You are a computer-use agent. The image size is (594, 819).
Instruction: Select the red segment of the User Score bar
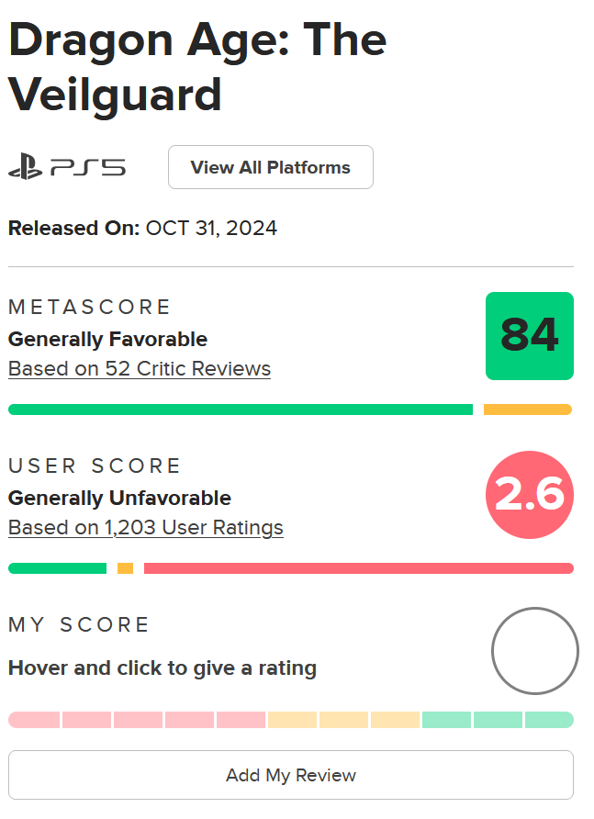[358, 568]
